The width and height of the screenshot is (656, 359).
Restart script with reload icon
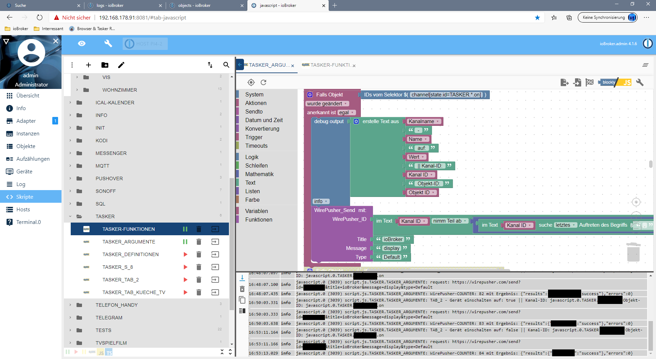click(263, 82)
